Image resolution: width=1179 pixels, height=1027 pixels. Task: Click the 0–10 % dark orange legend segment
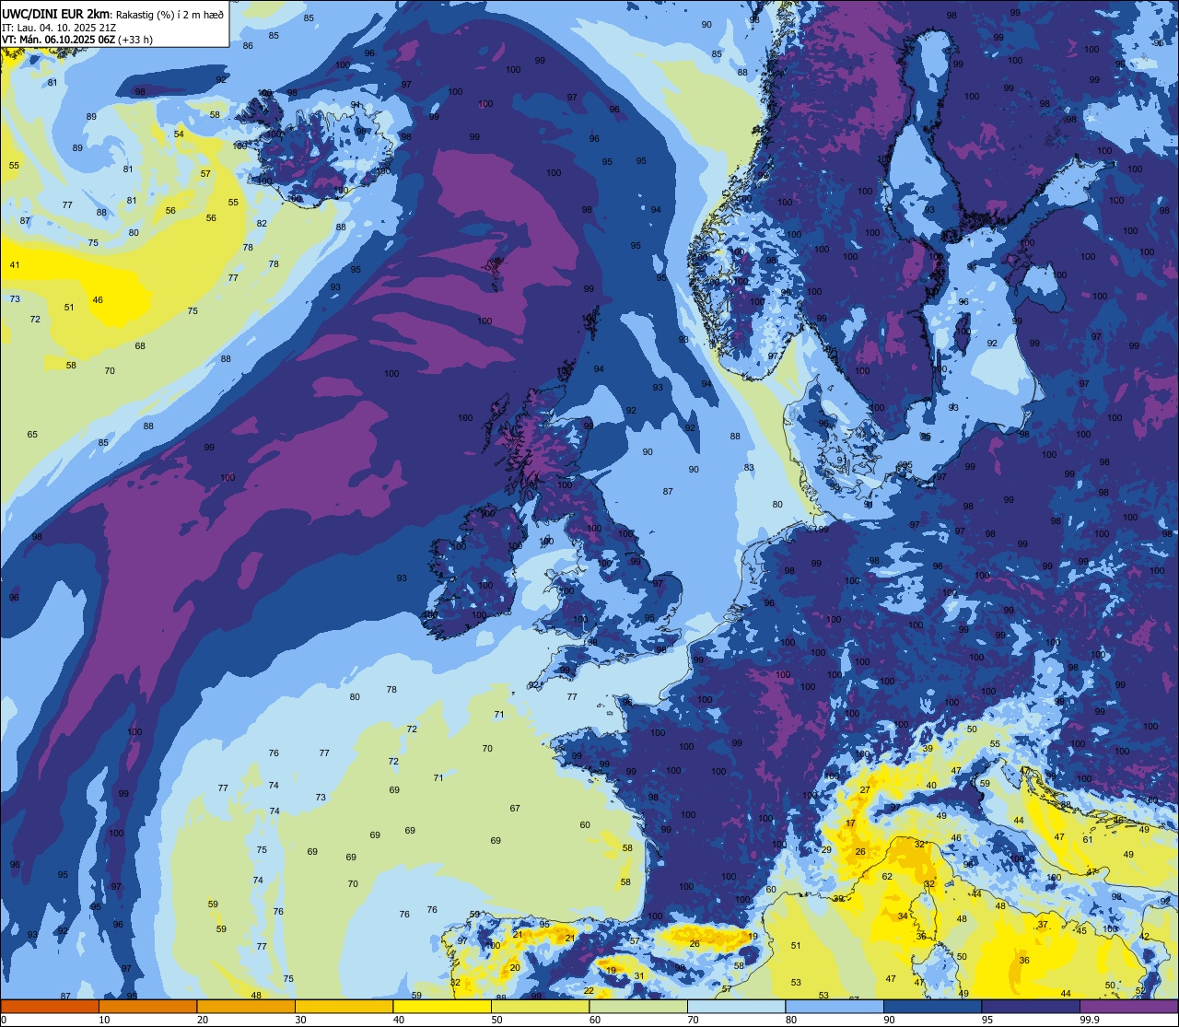point(50,1006)
